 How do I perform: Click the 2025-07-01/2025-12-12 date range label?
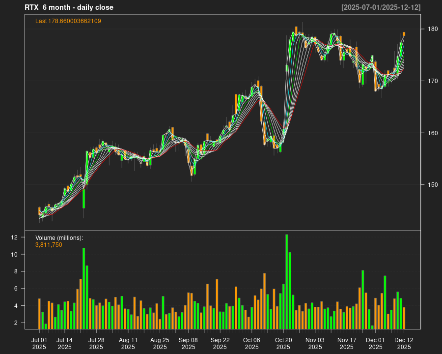tap(381, 7)
